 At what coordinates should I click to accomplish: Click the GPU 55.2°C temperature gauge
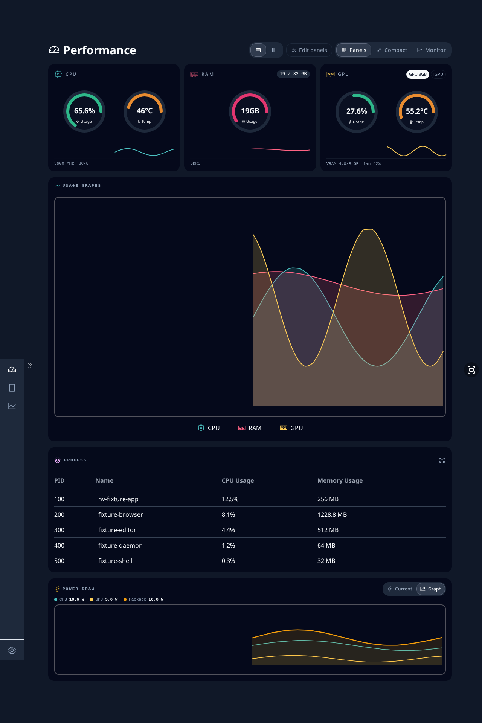(x=417, y=112)
